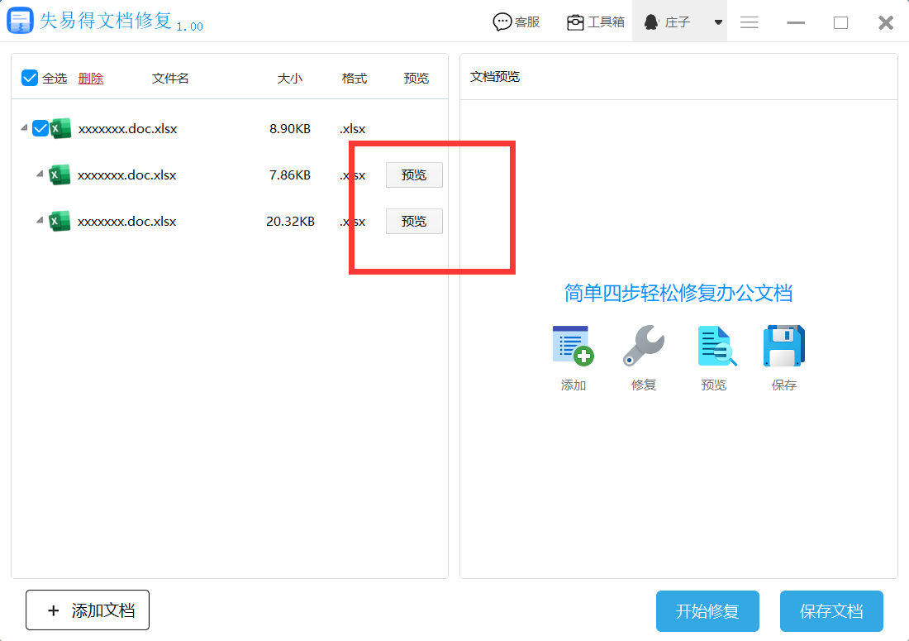909x641 pixels.
Task: Click the app logo icon in title bar
Action: [20, 21]
